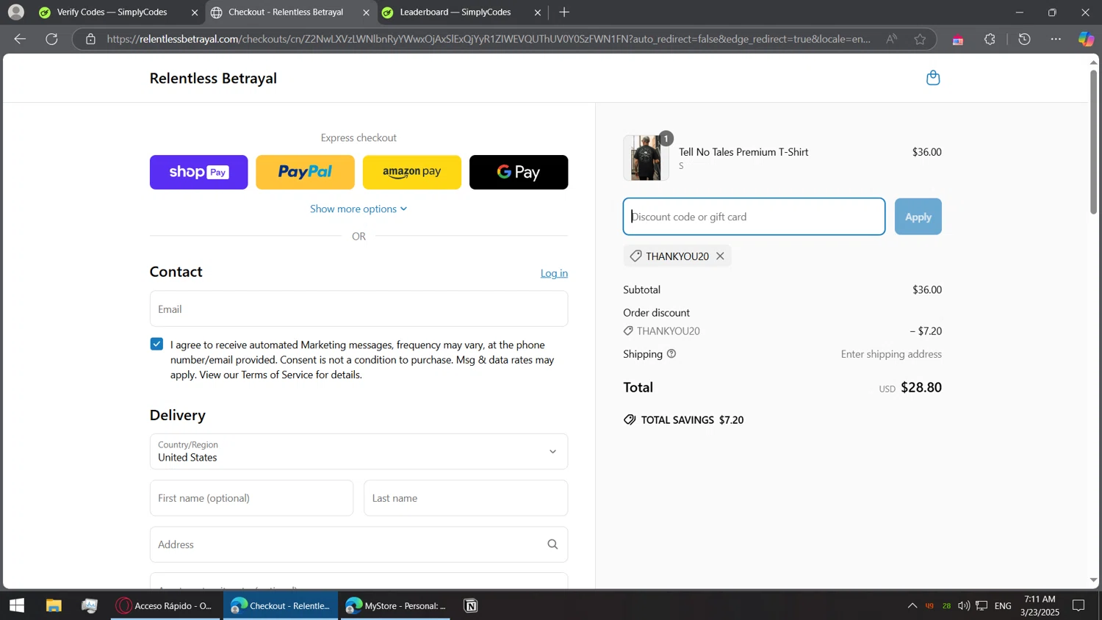Image resolution: width=1102 pixels, height=620 pixels.
Task: Click the ENG language indicator
Action: 1003,605
